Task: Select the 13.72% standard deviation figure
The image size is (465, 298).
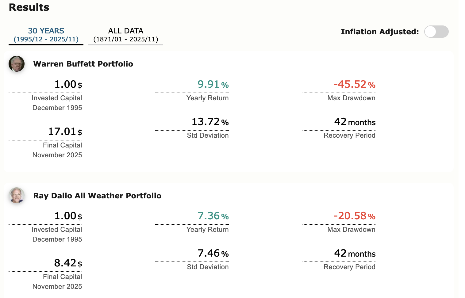Action: pyautogui.click(x=210, y=122)
